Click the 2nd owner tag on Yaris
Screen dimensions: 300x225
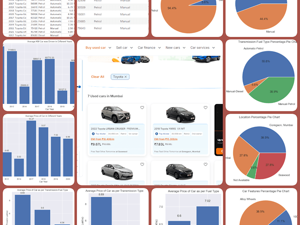(196, 134)
